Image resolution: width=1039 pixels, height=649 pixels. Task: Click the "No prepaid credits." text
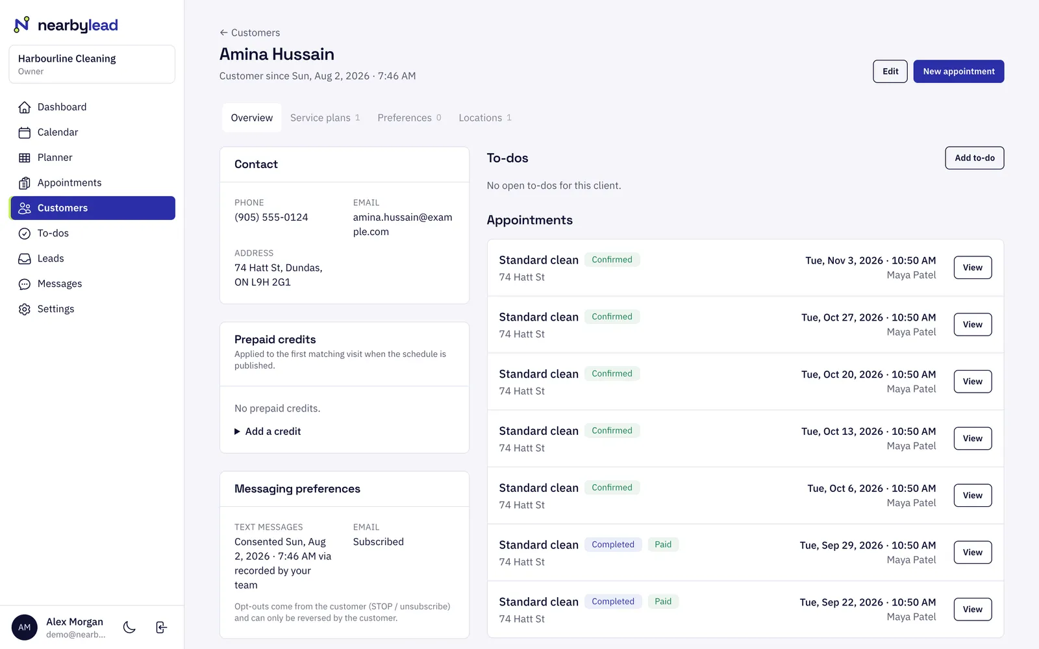click(277, 408)
